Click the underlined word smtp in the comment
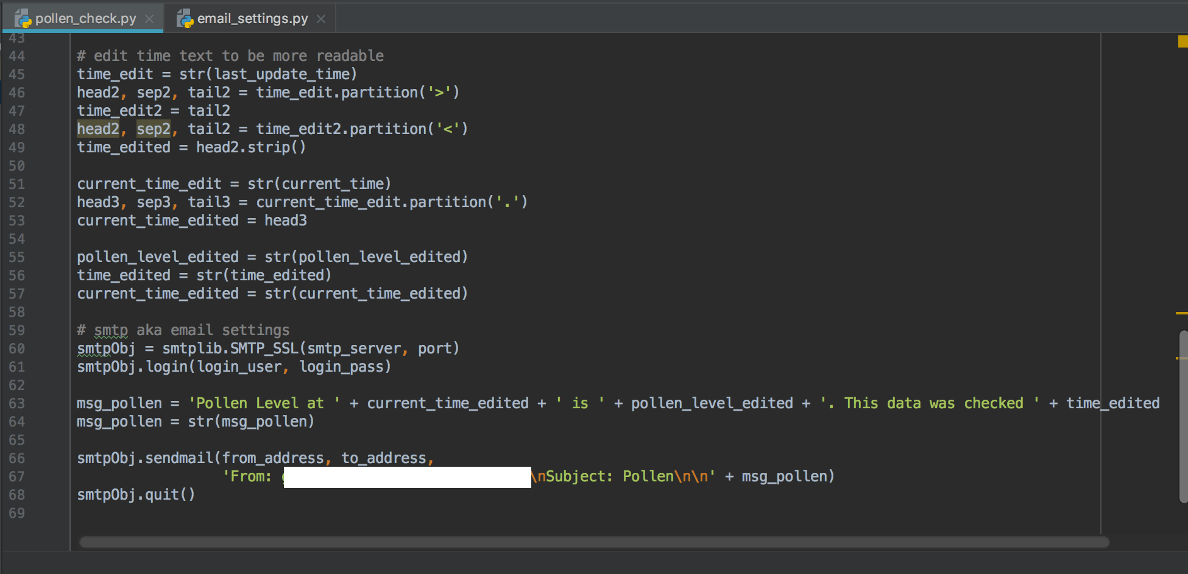Screen dimensions: 1188x574 coord(111,330)
